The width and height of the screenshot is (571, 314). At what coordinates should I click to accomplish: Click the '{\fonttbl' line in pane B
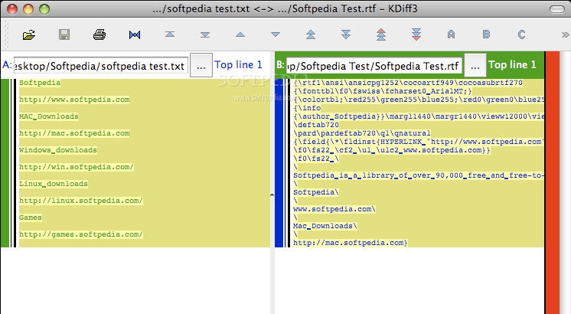click(383, 91)
